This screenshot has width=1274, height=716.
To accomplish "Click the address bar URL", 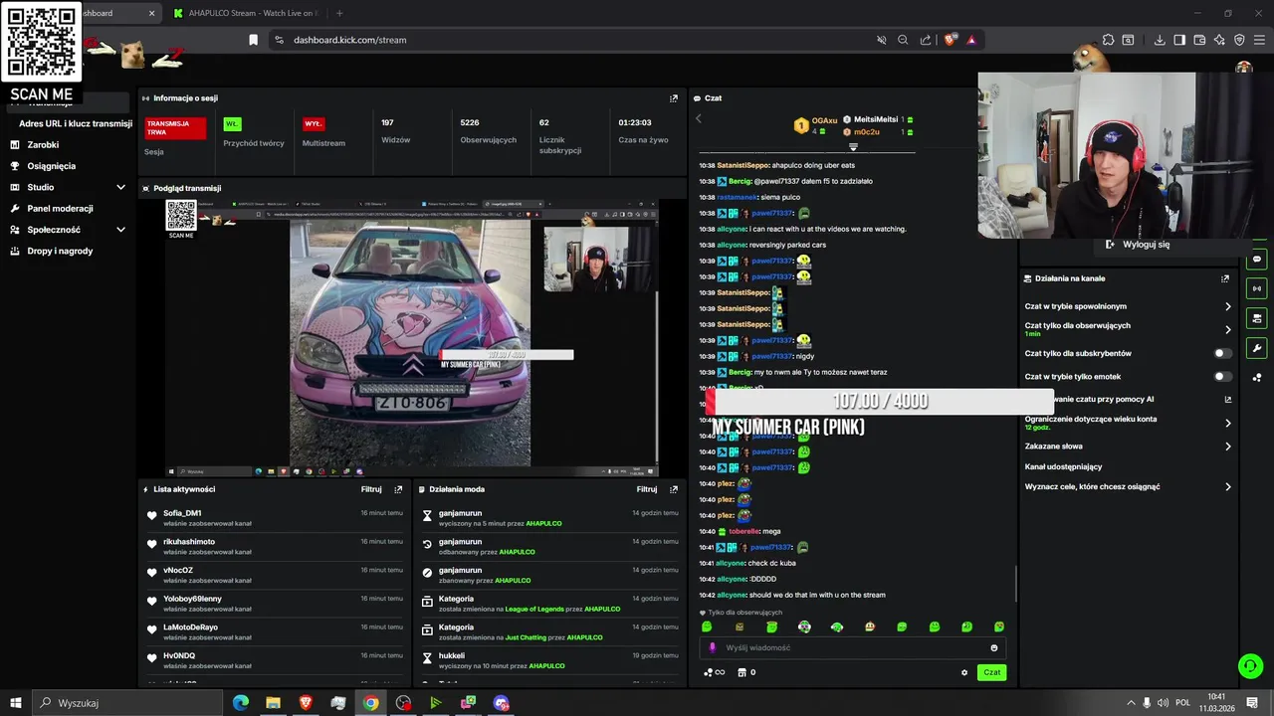I will point(350,40).
